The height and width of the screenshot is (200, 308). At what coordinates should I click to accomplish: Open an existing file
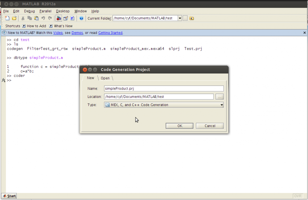(14, 18)
